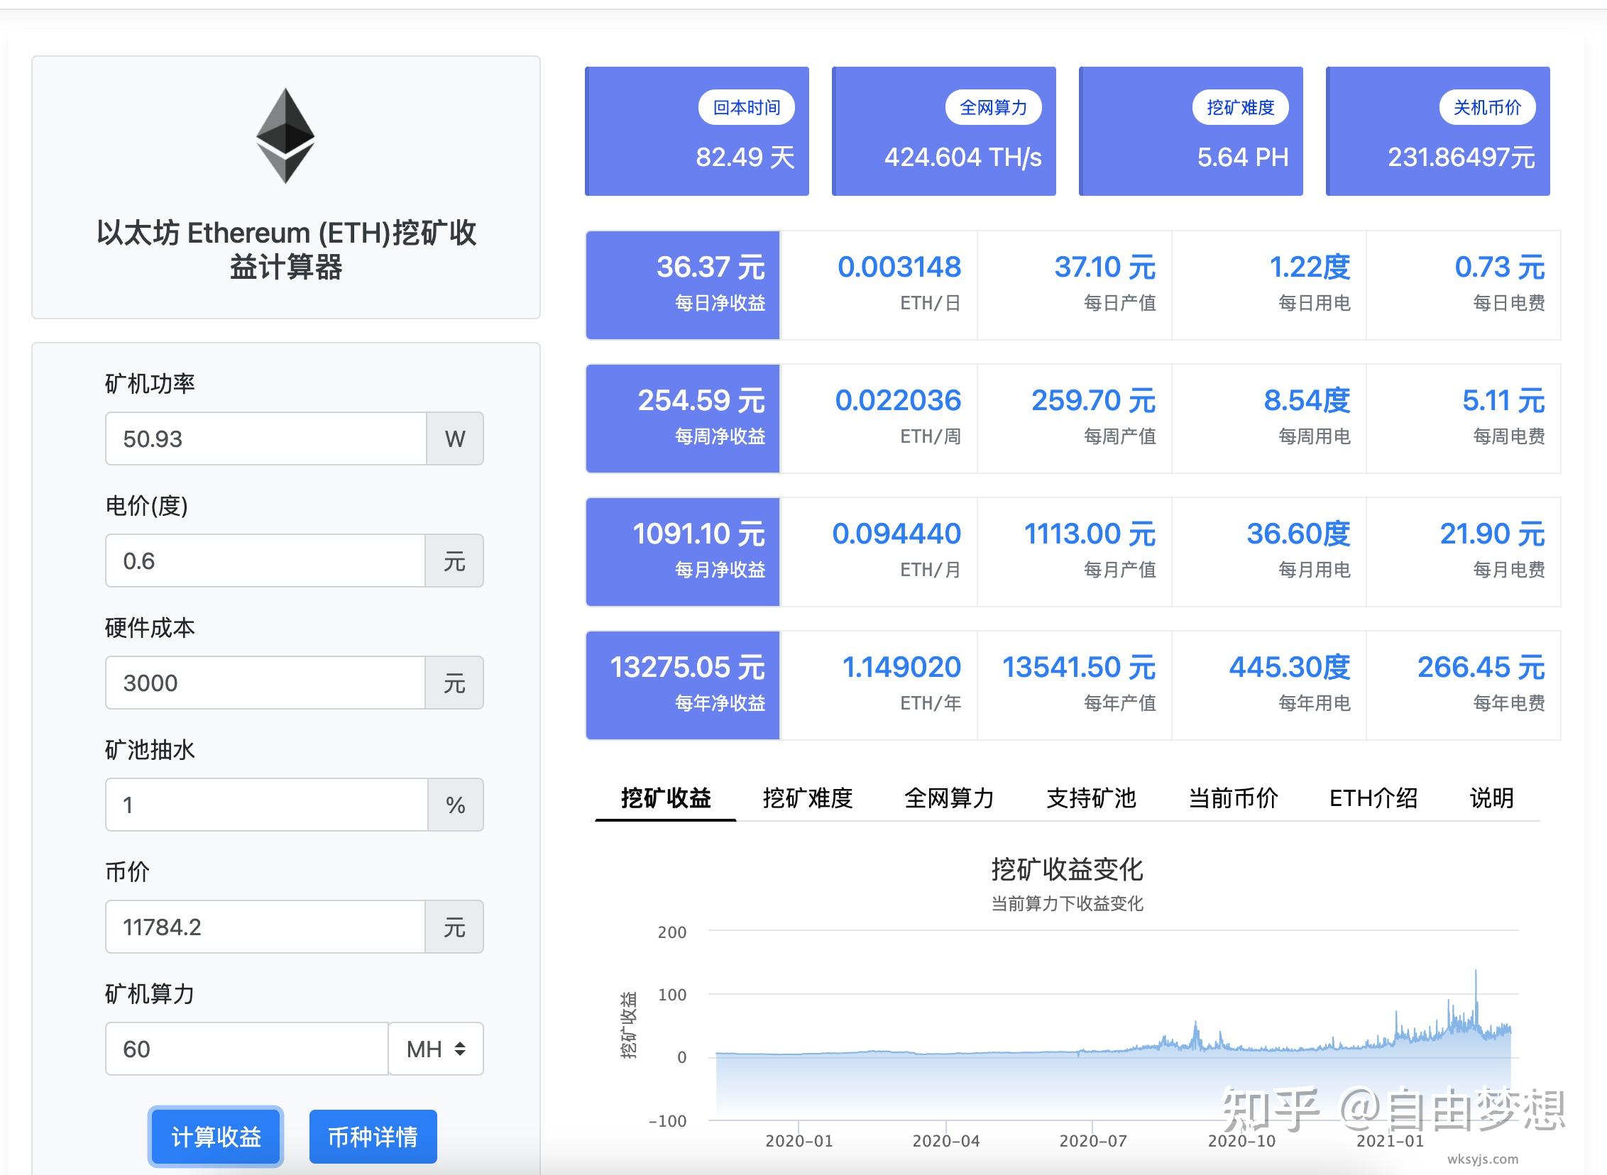Click the 挖矿收益变化 chart title
The image size is (1607, 1175).
[1067, 869]
